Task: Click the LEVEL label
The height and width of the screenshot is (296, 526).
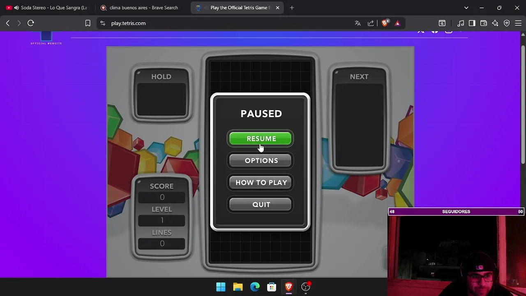Action: tap(161, 209)
